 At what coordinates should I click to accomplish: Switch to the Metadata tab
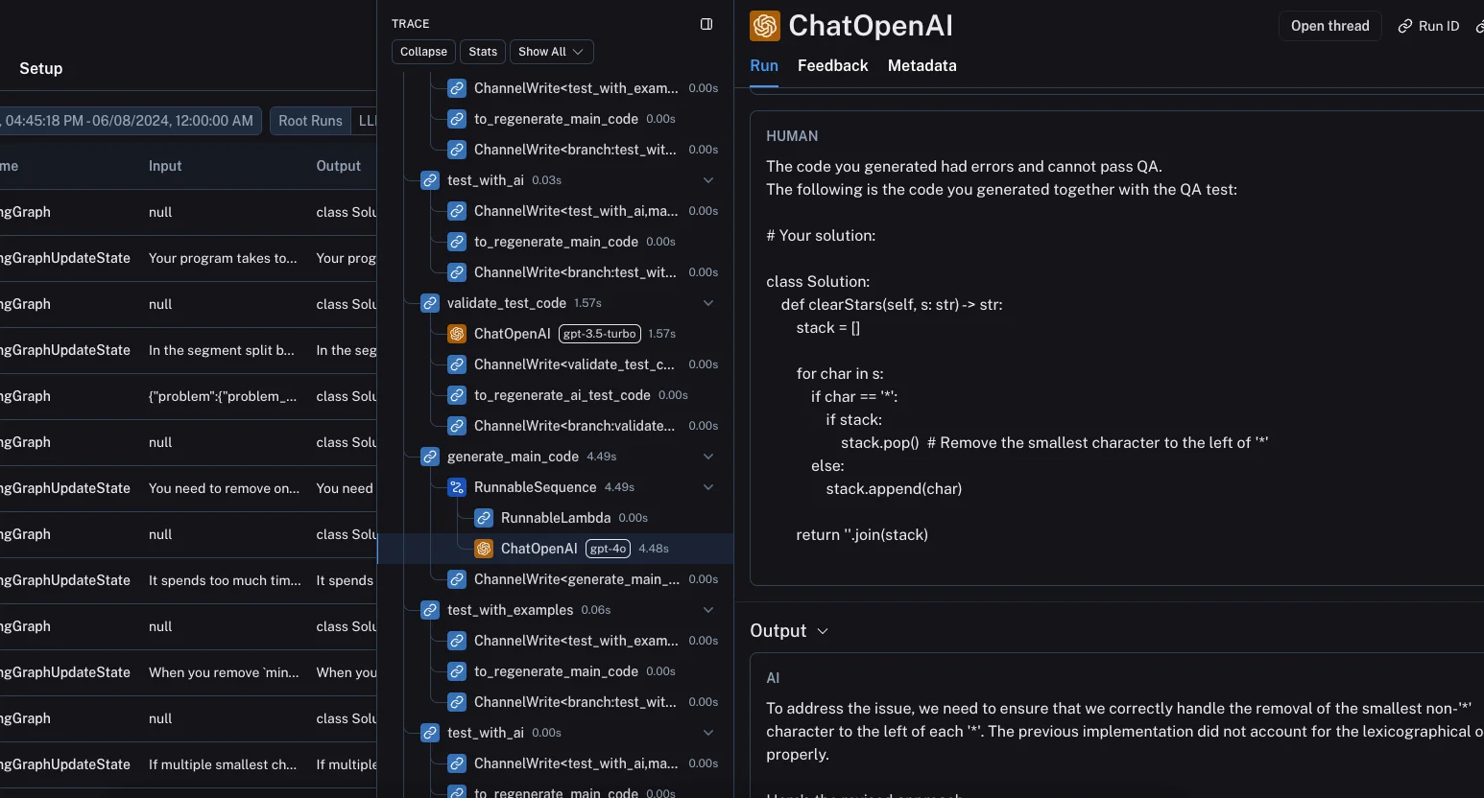922,65
